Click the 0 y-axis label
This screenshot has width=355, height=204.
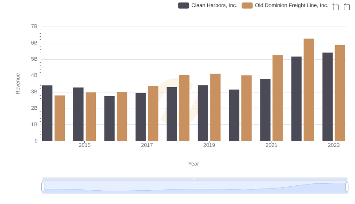(x=36, y=141)
